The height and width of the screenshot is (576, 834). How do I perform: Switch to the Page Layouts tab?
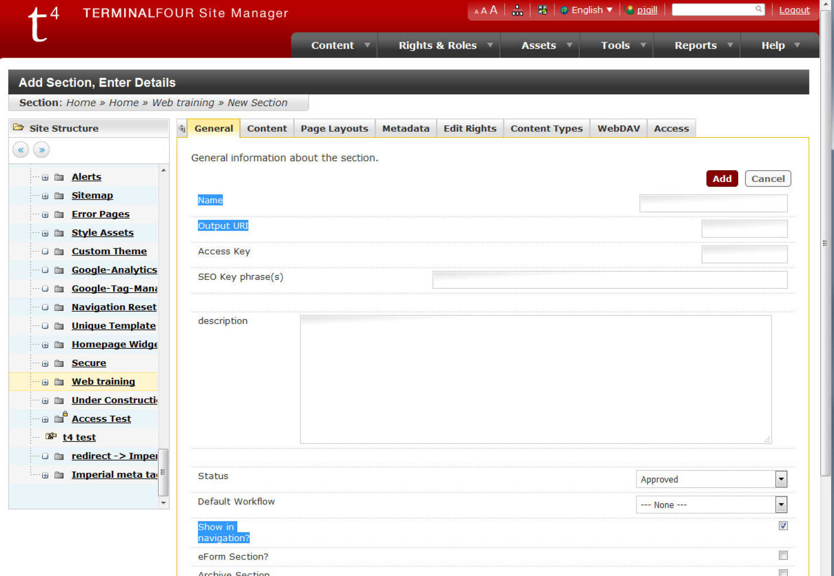(x=334, y=128)
